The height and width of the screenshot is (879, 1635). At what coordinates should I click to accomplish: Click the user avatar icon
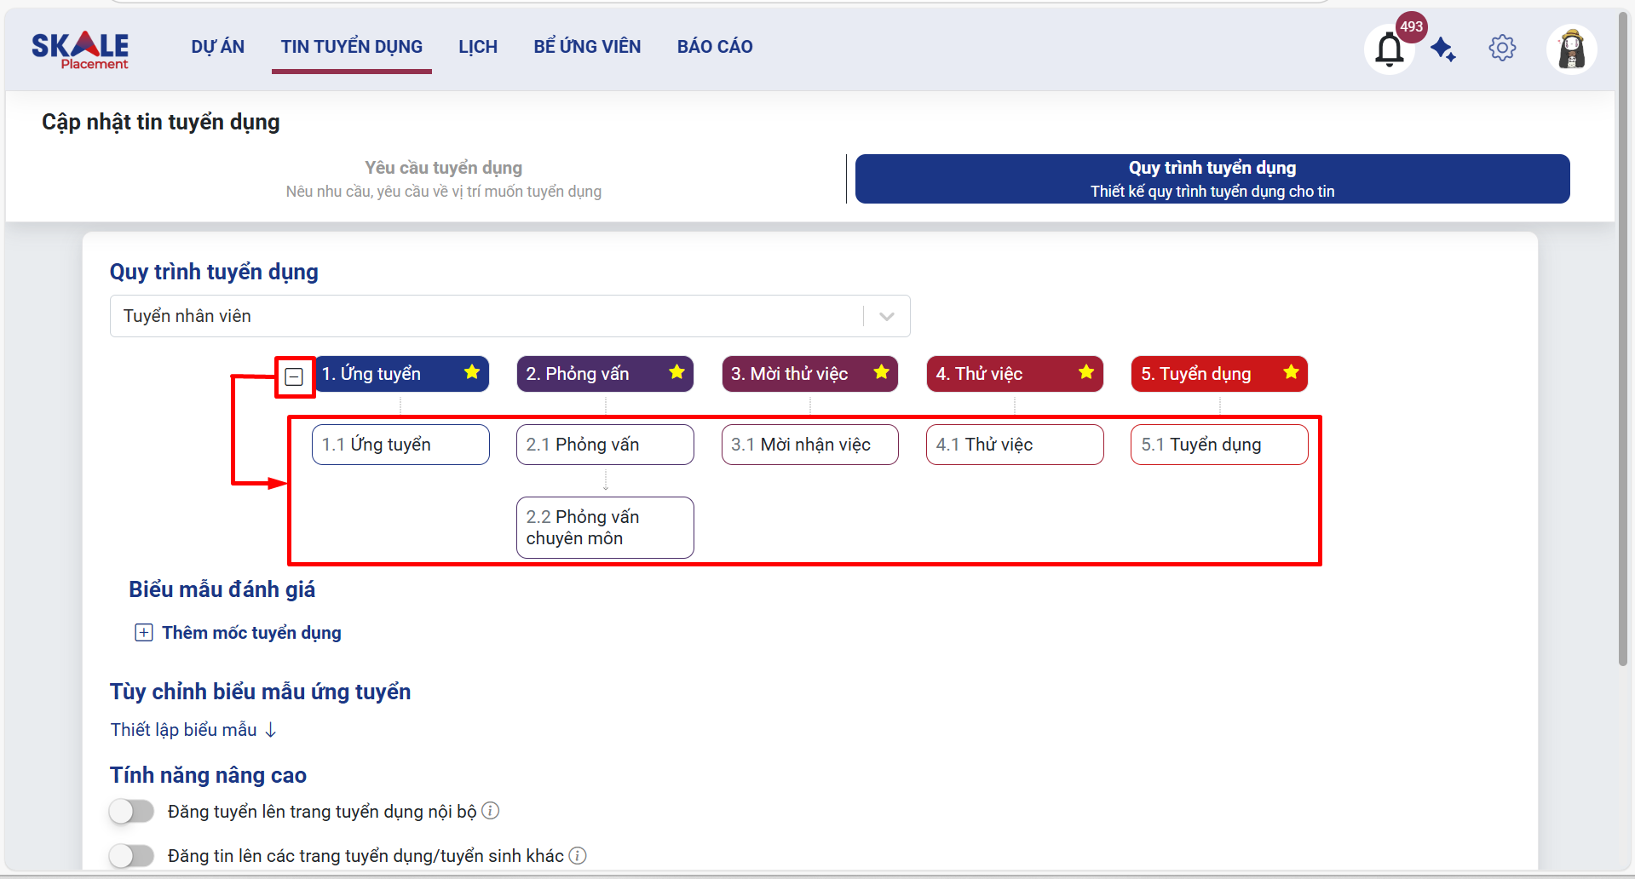[x=1571, y=49]
